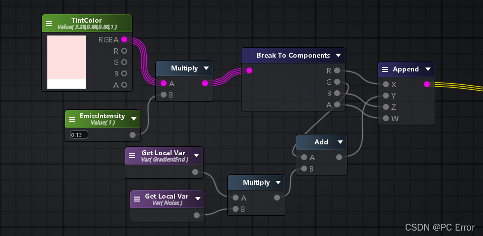This screenshot has height=236, width=483.
Task: Open the GradientEnd Get Local Var dropdown
Action: coord(196,156)
